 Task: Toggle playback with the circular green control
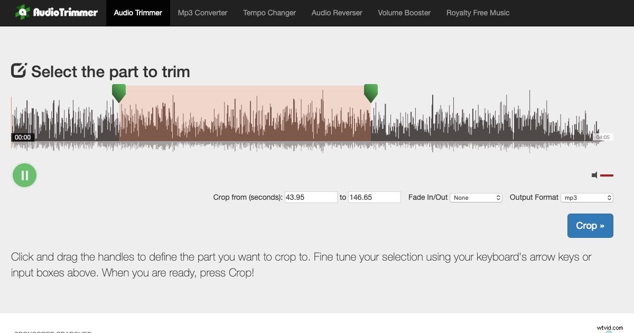(x=24, y=175)
